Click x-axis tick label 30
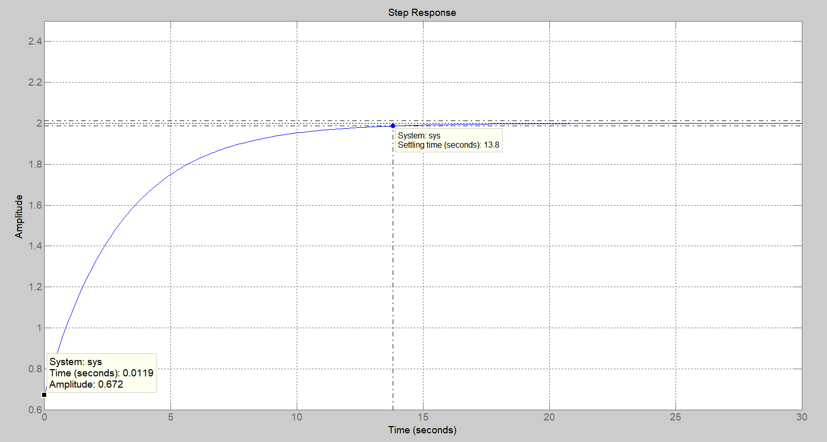The height and width of the screenshot is (442, 827). coord(801,417)
